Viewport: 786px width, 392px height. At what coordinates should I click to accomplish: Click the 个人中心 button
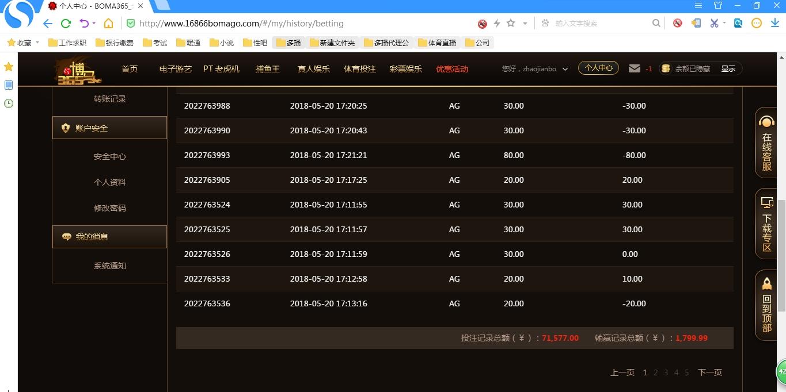coord(598,68)
